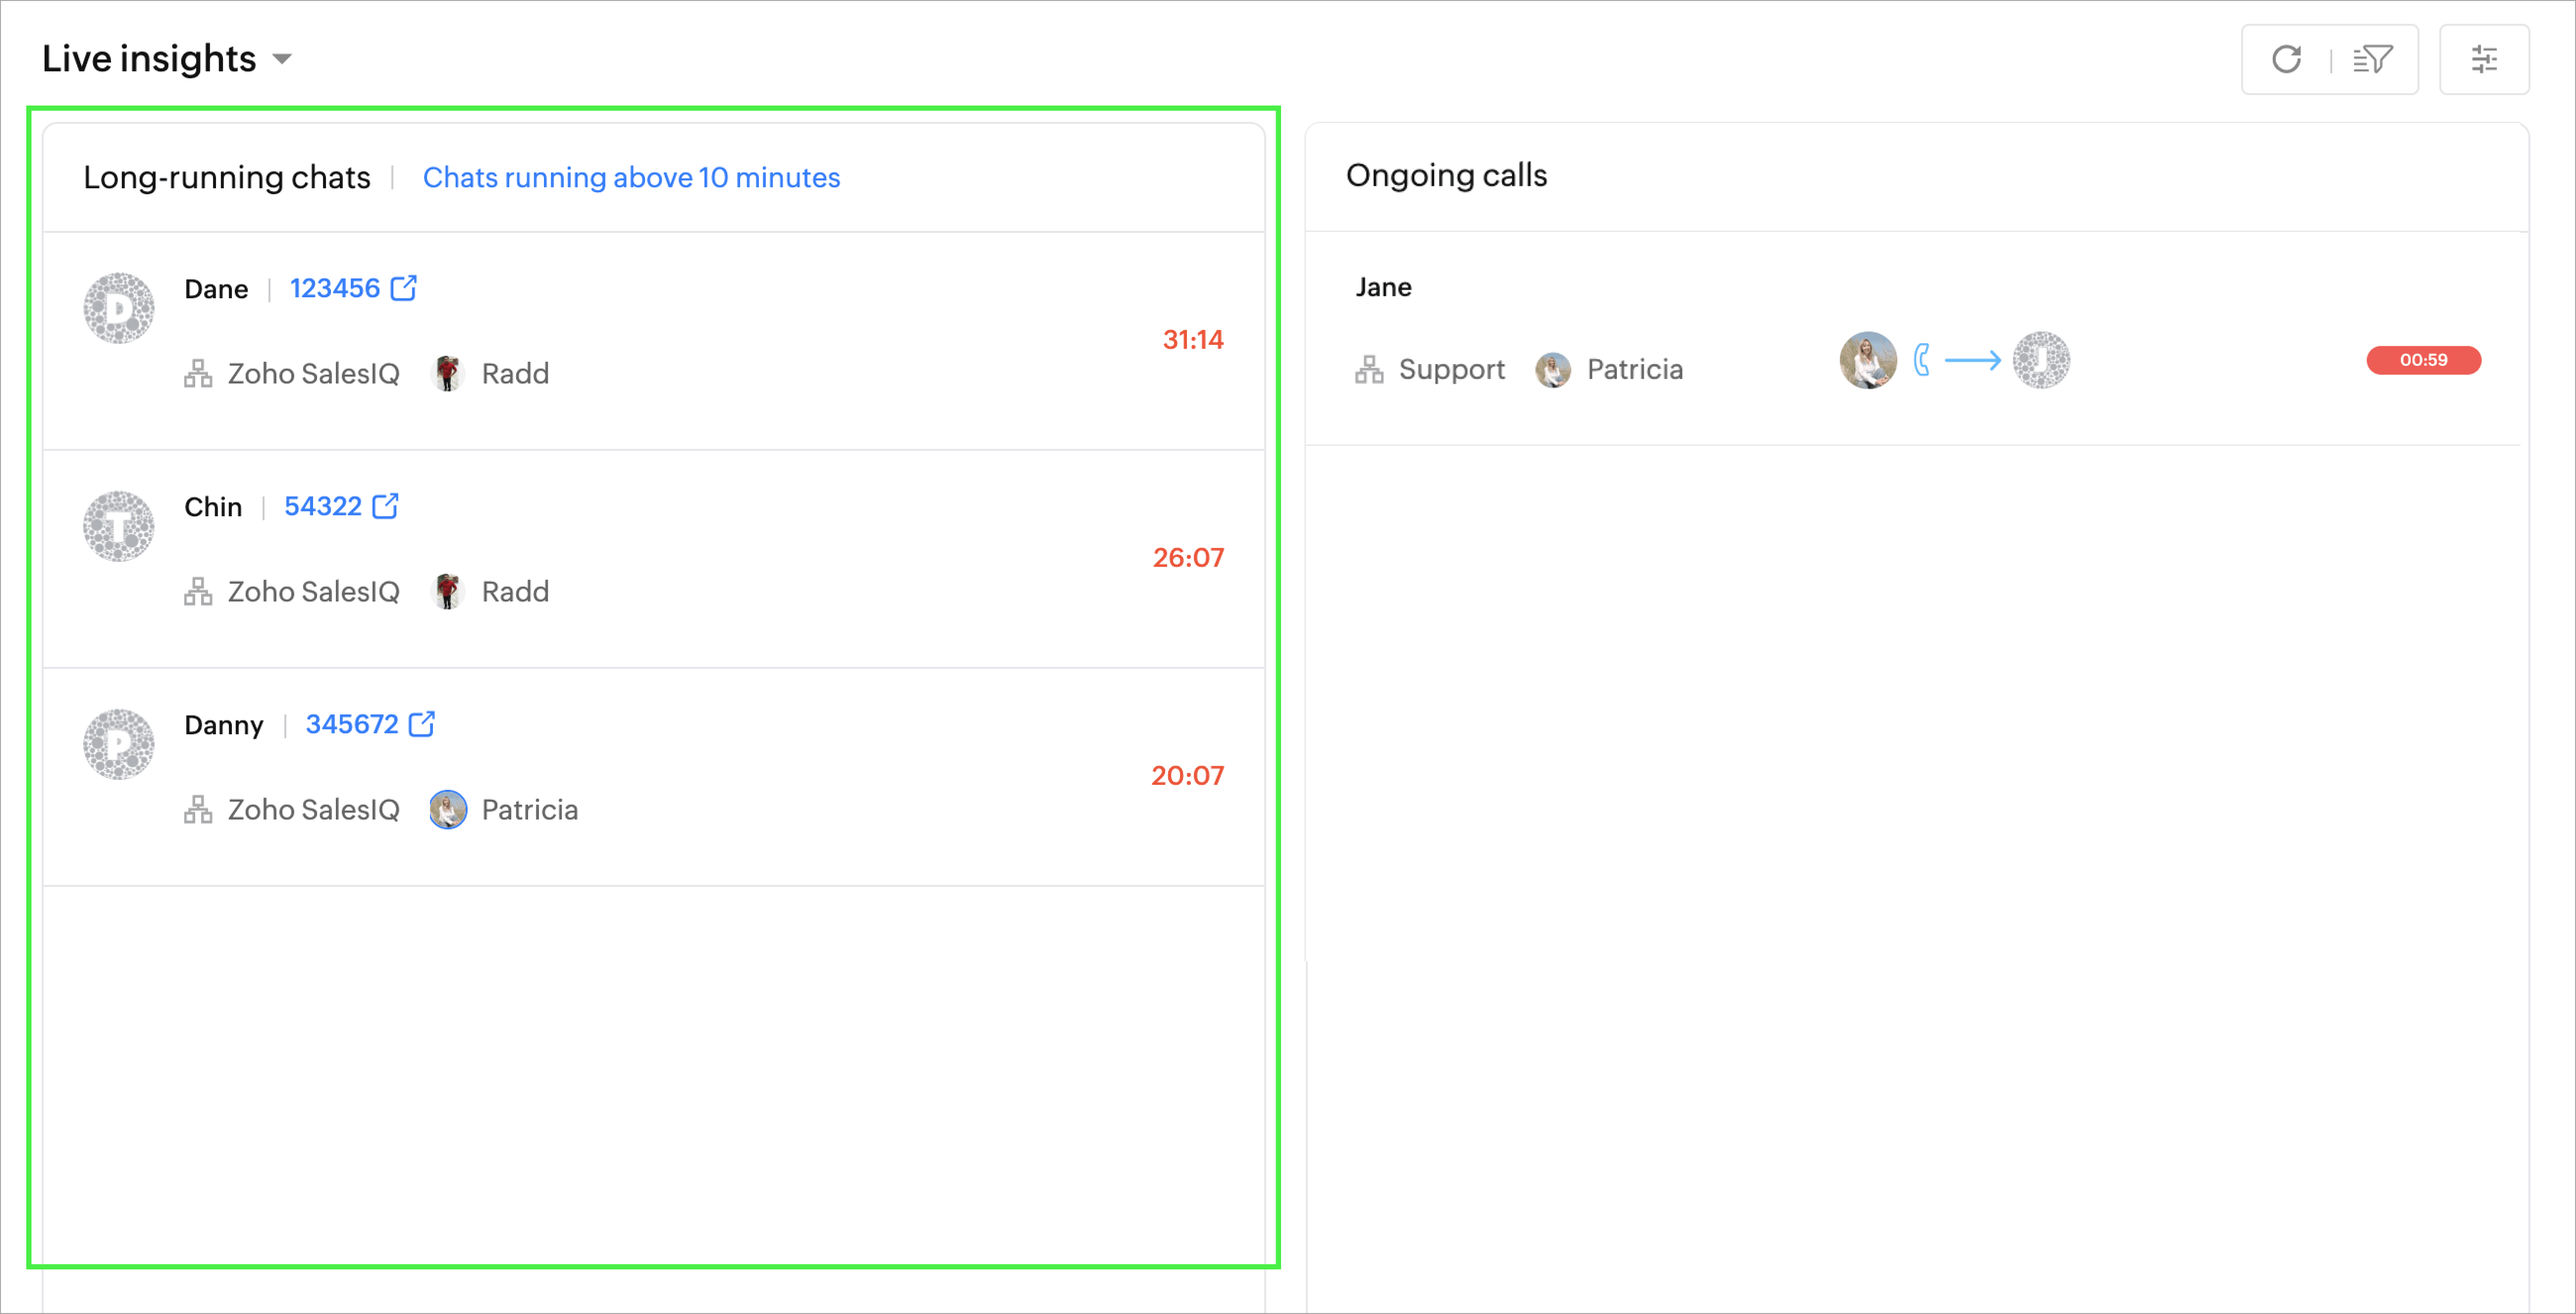Click the refresh icon in the top toolbar
Screen dimensions: 2576x1314
(x=2286, y=60)
